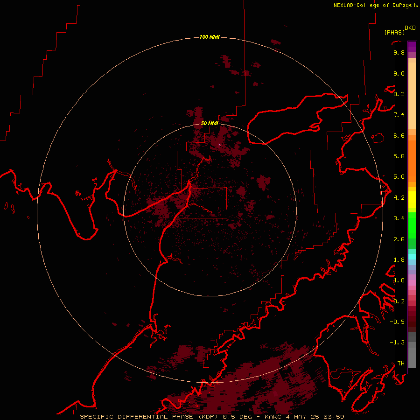The width and height of the screenshot is (420, 420).
Task: Click the 1.8 value on the color scale
Action: [x=399, y=260]
